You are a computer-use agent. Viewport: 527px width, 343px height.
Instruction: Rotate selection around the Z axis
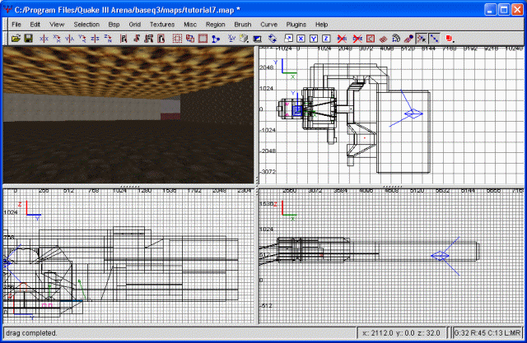click(x=108, y=39)
